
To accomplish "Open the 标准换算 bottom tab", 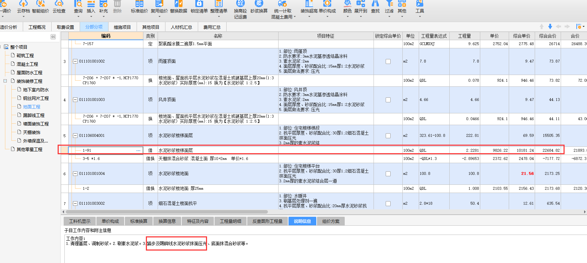I will (x=139, y=221).
